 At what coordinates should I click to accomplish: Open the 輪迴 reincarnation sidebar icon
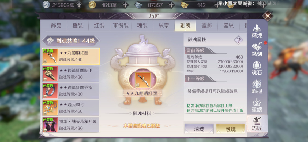click(x=257, y=86)
